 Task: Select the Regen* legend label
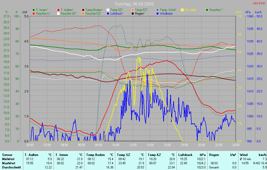[140, 14]
